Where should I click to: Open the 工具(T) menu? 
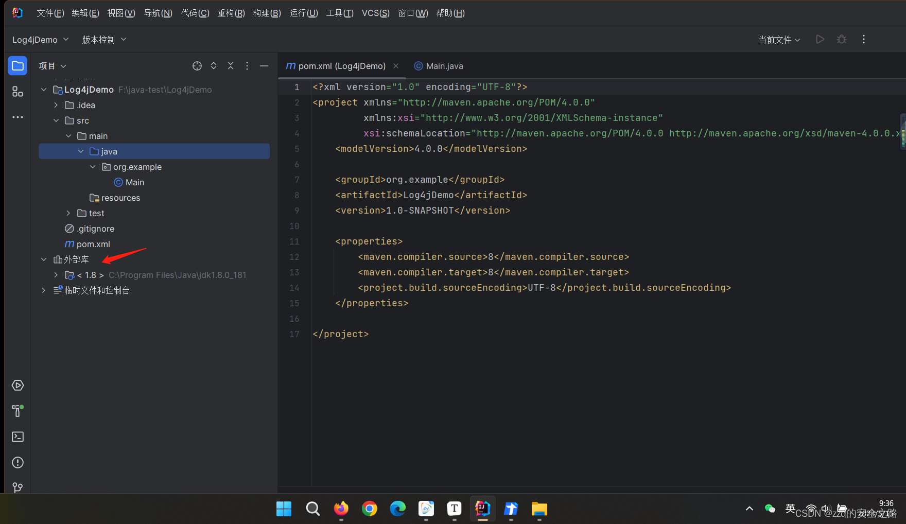pos(340,13)
